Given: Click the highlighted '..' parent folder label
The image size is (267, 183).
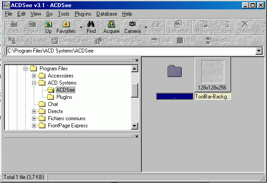Looking at the screenshot, I should click(x=175, y=97).
